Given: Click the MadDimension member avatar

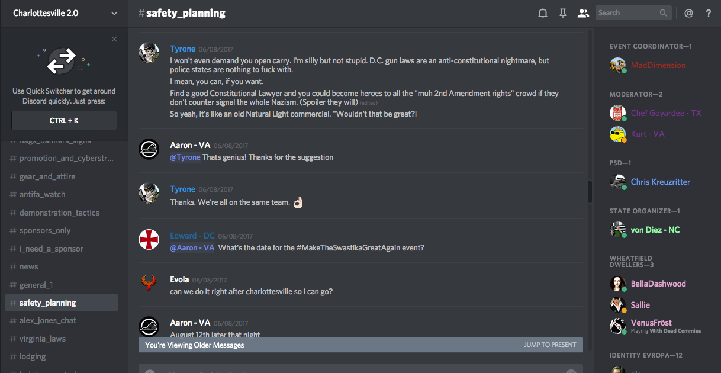Looking at the screenshot, I should [618, 65].
